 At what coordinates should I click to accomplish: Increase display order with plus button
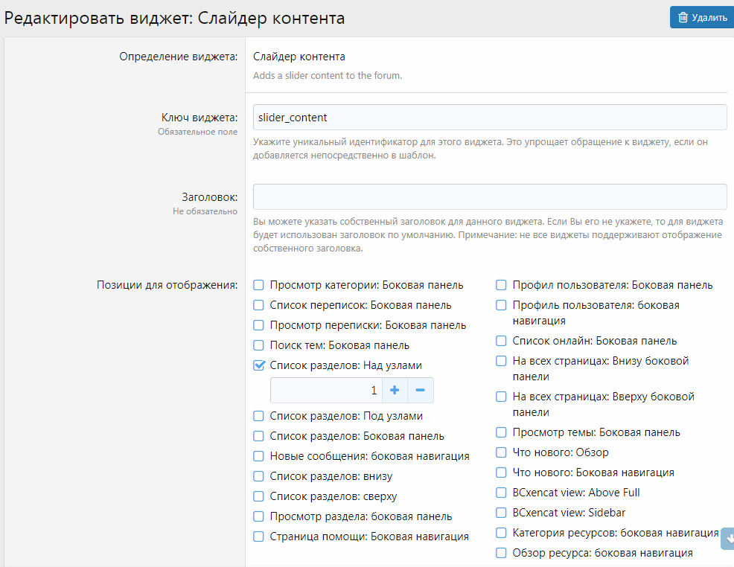[x=395, y=390]
